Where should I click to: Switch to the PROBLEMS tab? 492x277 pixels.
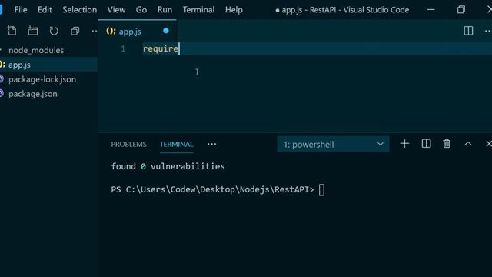pos(128,144)
